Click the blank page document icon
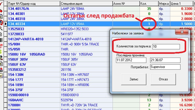 pos(1,34)
